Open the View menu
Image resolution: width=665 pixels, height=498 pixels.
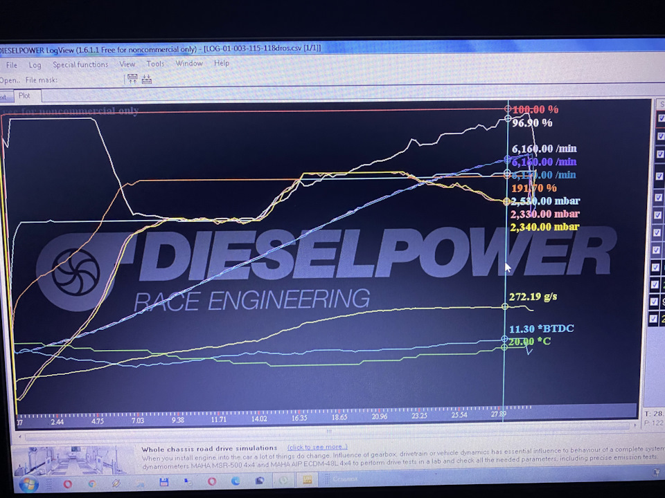click(127, 64)
